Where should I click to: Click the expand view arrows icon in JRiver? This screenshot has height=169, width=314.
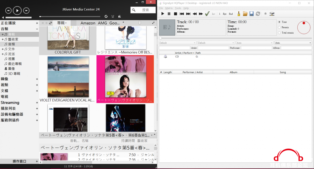pos(154,23)
